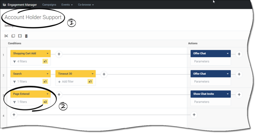Open 4 filters under Shopping Cart Add
This screenshot has width=256, height=134.
(x=22, y=61)
